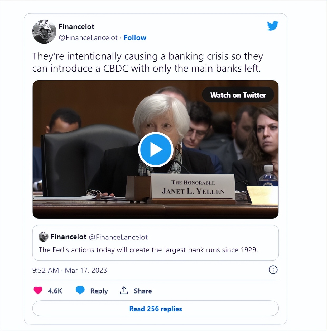This screenshot has height=331, width=327.
Task: Click the 4.6K likes count
Action: pos(55,291)
